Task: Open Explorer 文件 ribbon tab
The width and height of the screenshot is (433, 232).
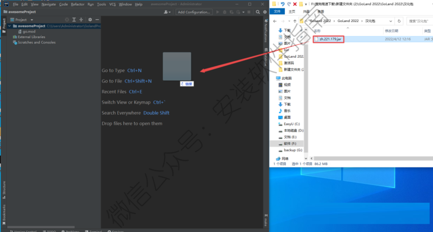Action: [277, 11]
